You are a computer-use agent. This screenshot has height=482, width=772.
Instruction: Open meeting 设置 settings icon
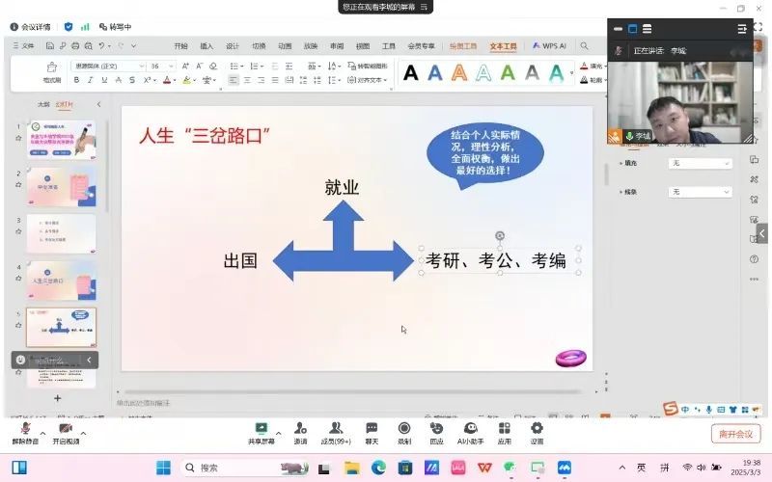coord(537,428)
